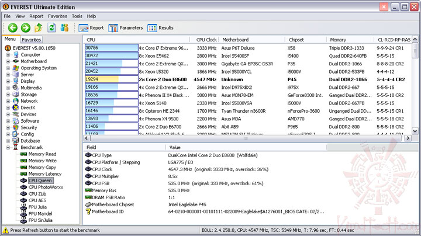Click the FPU SinJulia icon
This screenshot has width=421, height=236.
tap(23, 220)
